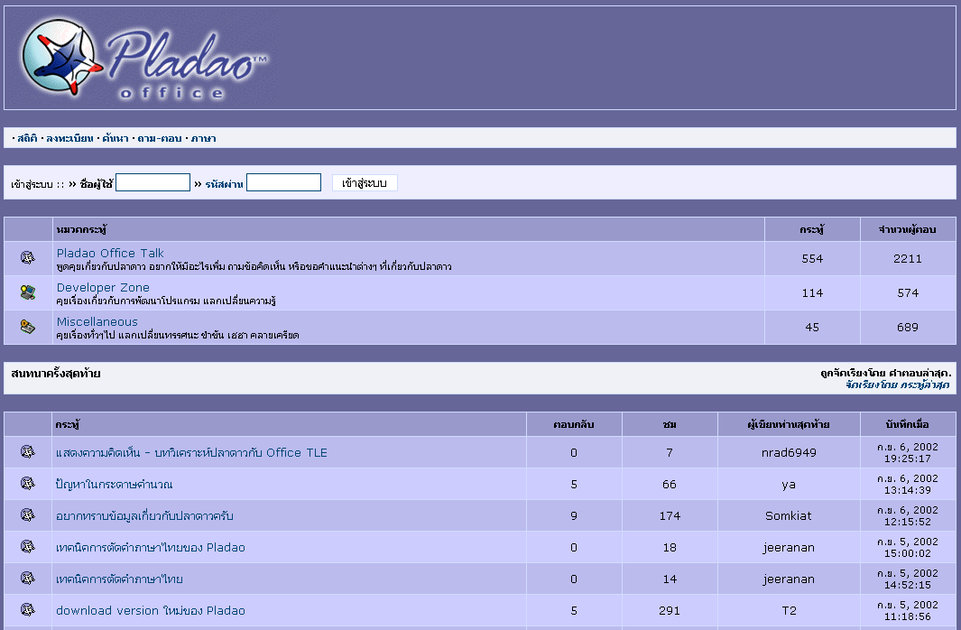The width and height of the screenshot is (961, 630).
Task: Focus the รหัสผ่าน password input field
Action: [x=283, y=182]
